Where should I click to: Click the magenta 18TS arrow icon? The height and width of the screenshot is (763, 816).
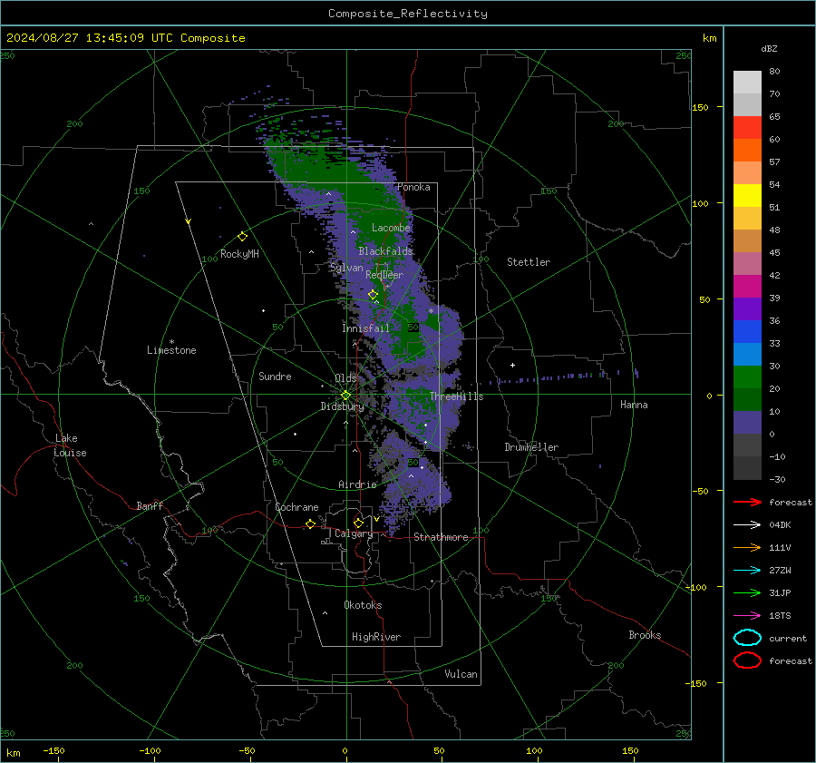(747, 616)
